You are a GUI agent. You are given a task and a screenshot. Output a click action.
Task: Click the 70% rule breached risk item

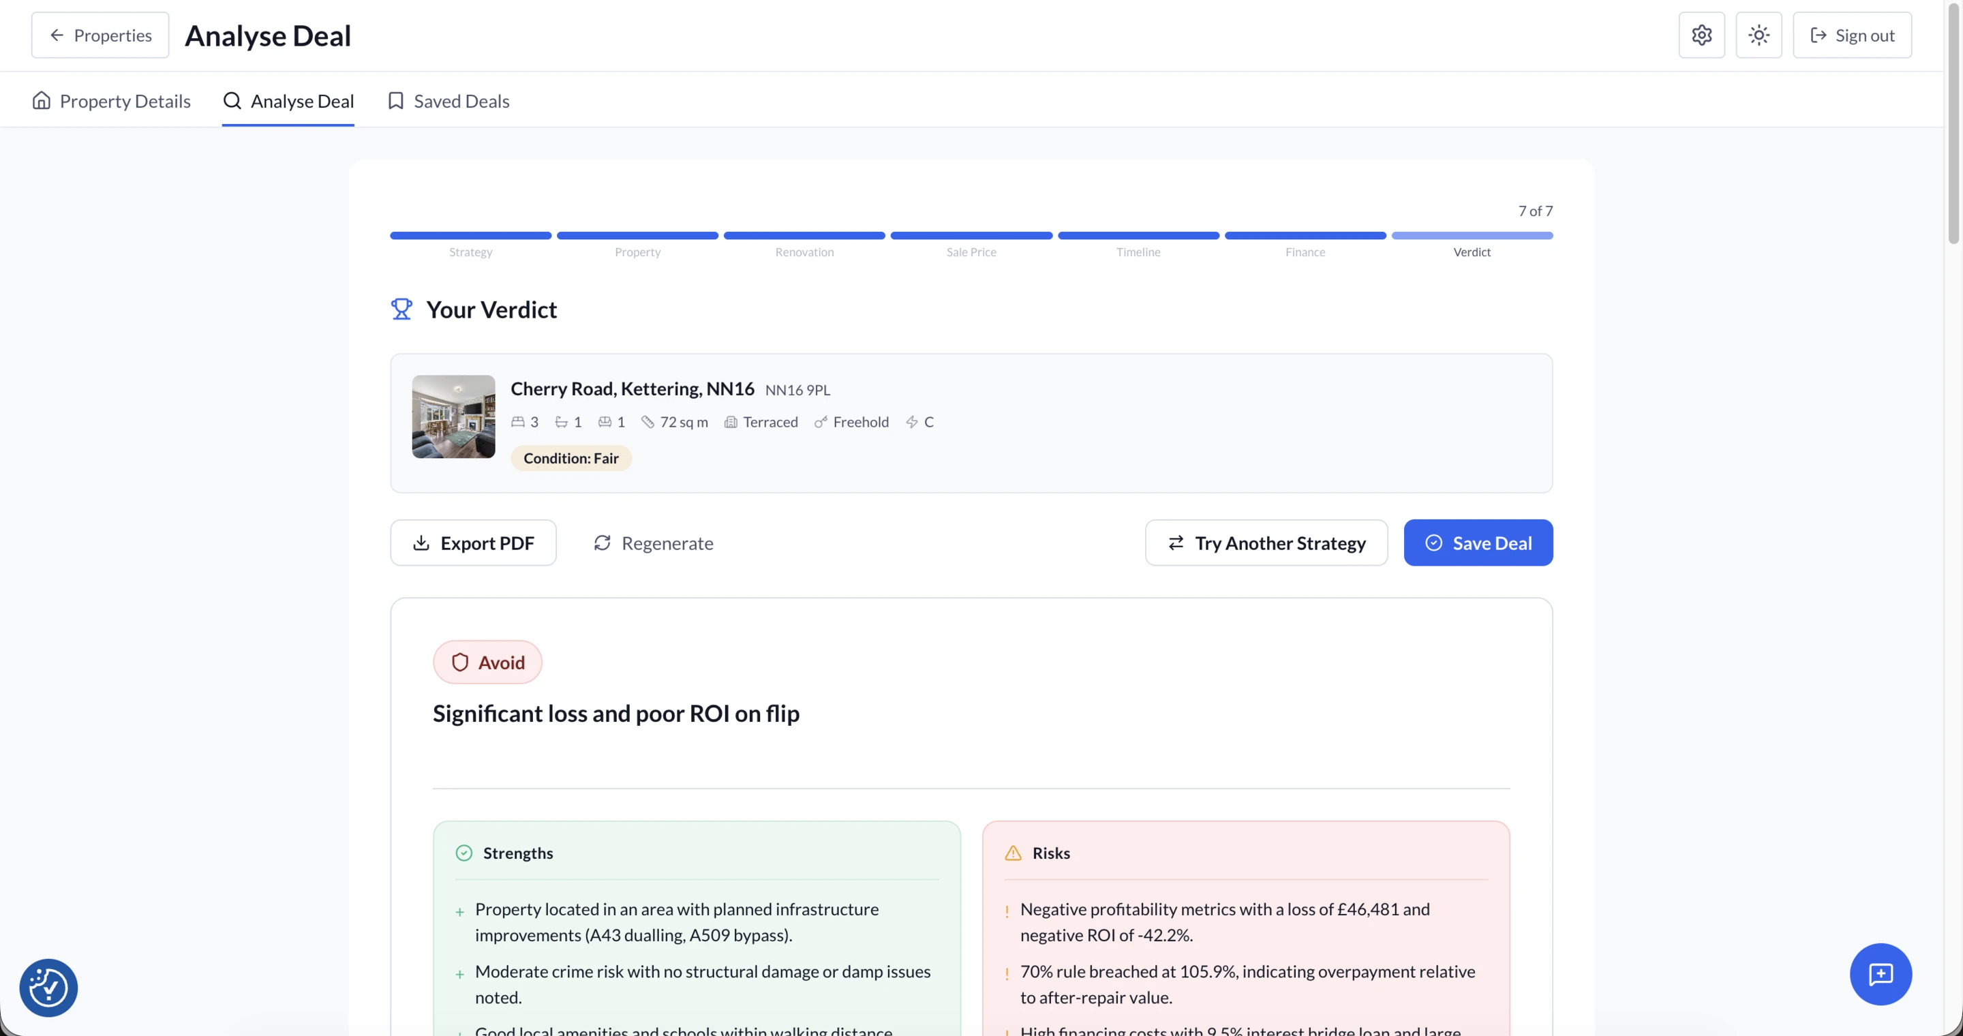tap(1246, 984)
